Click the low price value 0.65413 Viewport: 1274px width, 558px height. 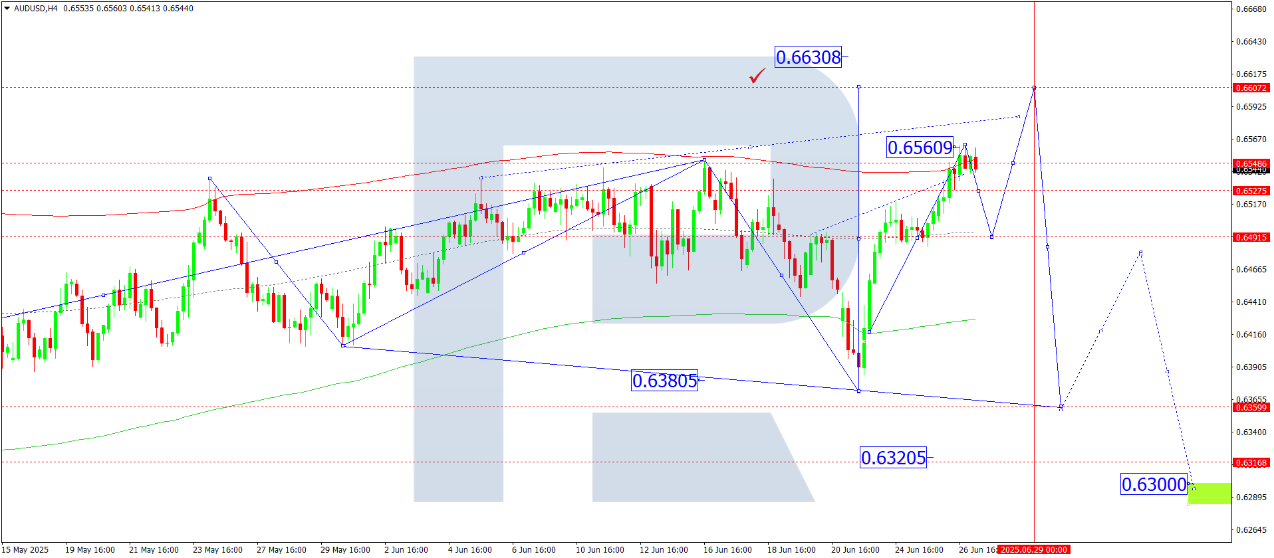145,9
